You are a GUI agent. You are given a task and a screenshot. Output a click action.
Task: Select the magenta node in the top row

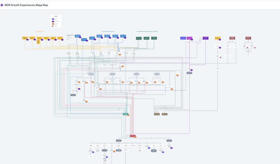[x=190, y=38]
